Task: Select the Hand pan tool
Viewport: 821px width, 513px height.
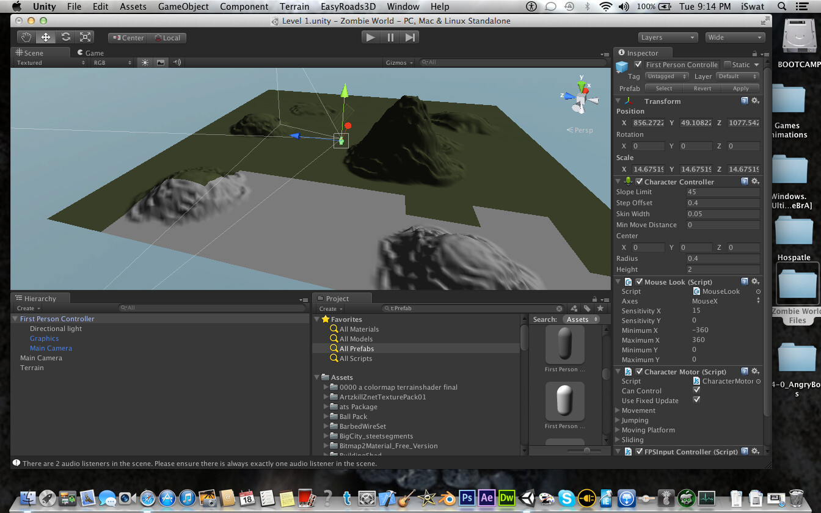Action: coord(25,36)
